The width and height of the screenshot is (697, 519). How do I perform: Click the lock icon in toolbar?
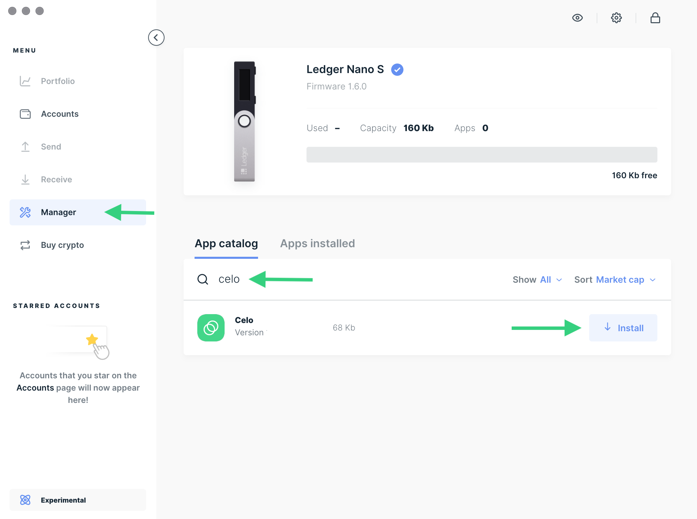coord(655,18)
